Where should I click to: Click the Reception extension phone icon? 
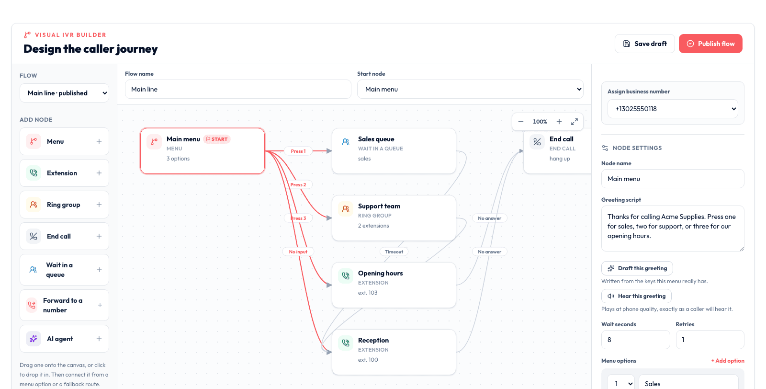(346, 343)
